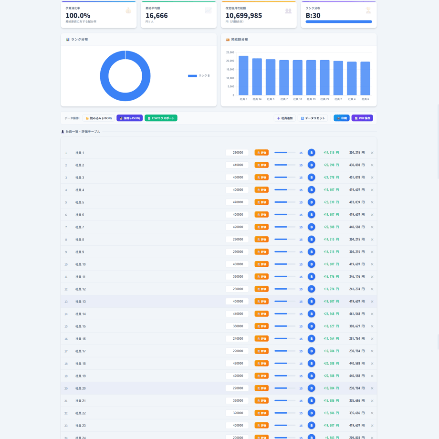Viewport: 439px width, 439px height.
Task: Export with CSVエクスポート button
Action: point(161,118)
